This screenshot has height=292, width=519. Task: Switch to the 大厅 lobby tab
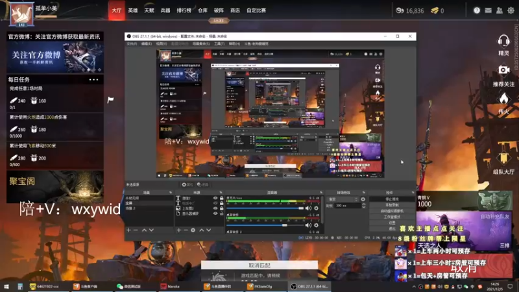pos(117,10)
